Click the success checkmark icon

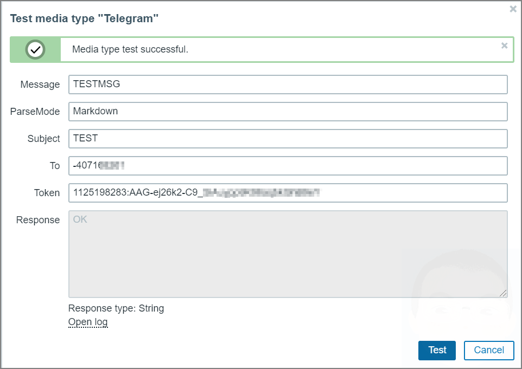point(35,50)
